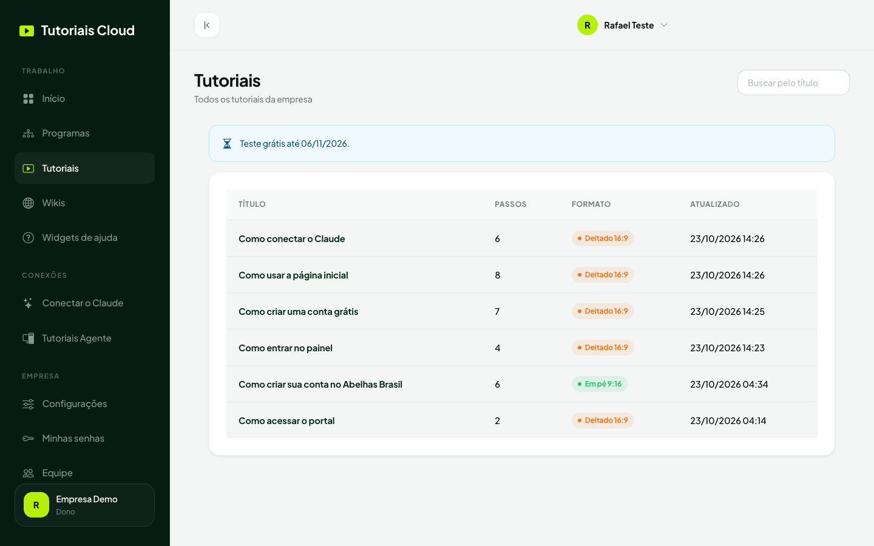Click the Wikis globe icon
This screenshot has width=874, height=546.
point(29,203)
